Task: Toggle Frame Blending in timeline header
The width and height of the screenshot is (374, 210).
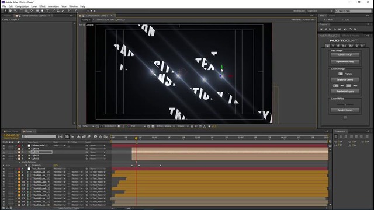Action: click(x=84, y=136)
